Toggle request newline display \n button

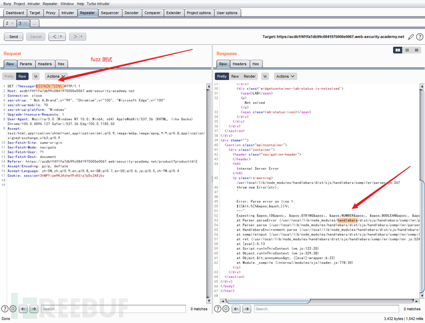click(x=36, y=76)
